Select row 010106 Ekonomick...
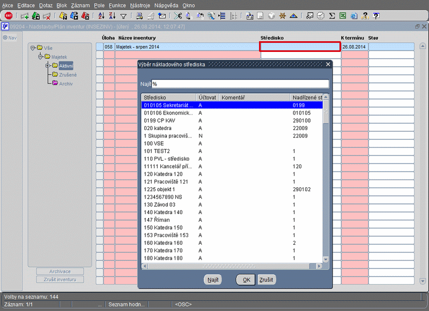 tap(232, 113)
